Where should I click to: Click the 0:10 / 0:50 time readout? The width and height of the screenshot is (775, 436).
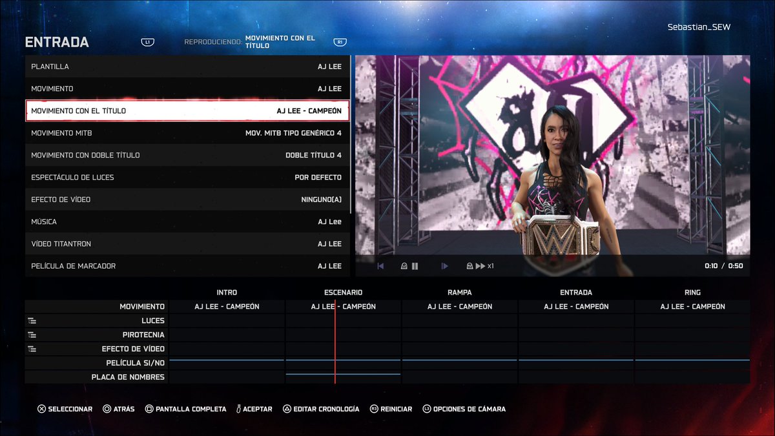[x=723, y=266]
